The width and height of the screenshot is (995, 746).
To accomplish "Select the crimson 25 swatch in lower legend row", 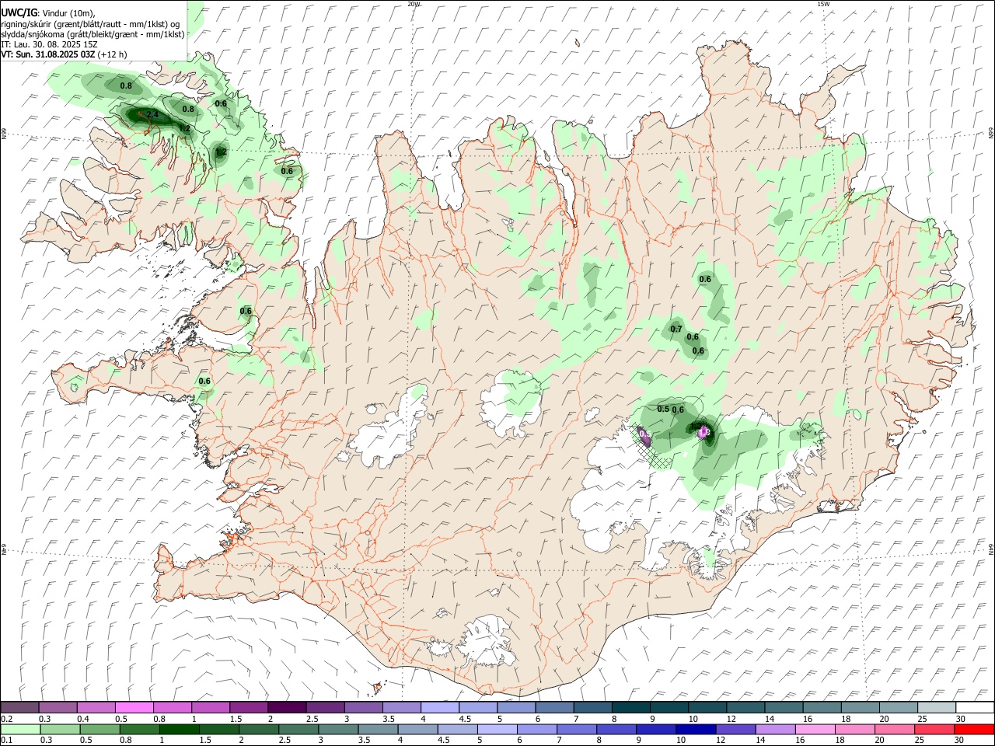I will click(934, 729).
